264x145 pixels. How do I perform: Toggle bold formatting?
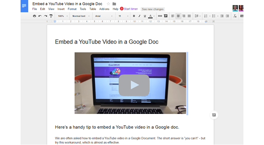point(134,16)
